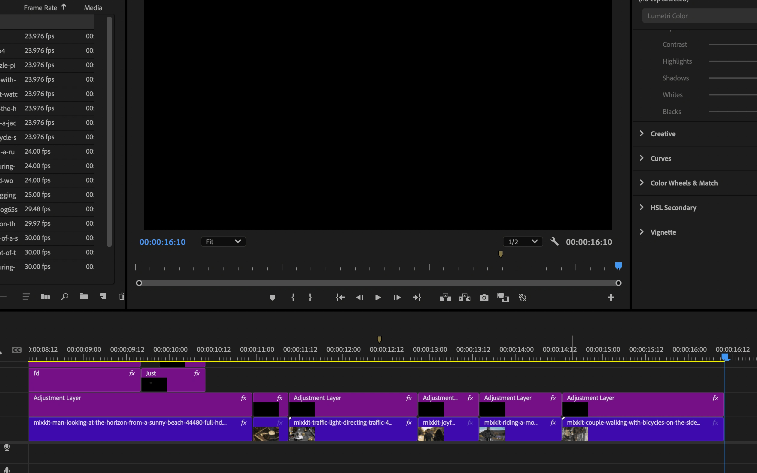757x473 pixels.
Task: Click the Add Marker button
Action: pyautogui.click(x=272, y=297)
